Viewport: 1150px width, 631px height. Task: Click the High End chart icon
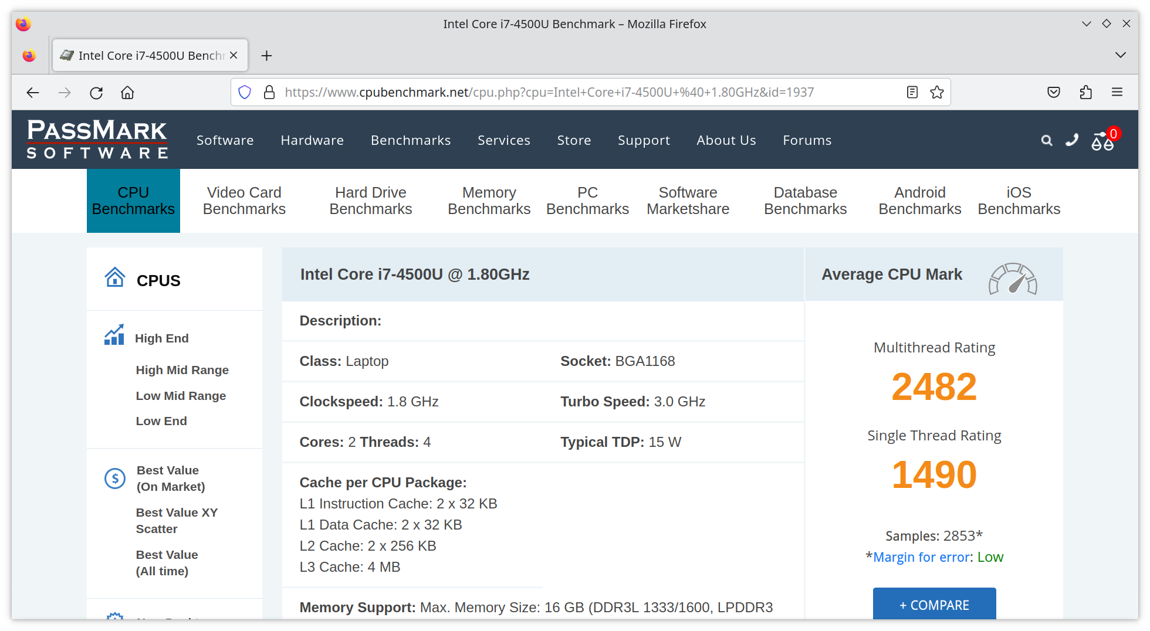(x=114, y=335)
